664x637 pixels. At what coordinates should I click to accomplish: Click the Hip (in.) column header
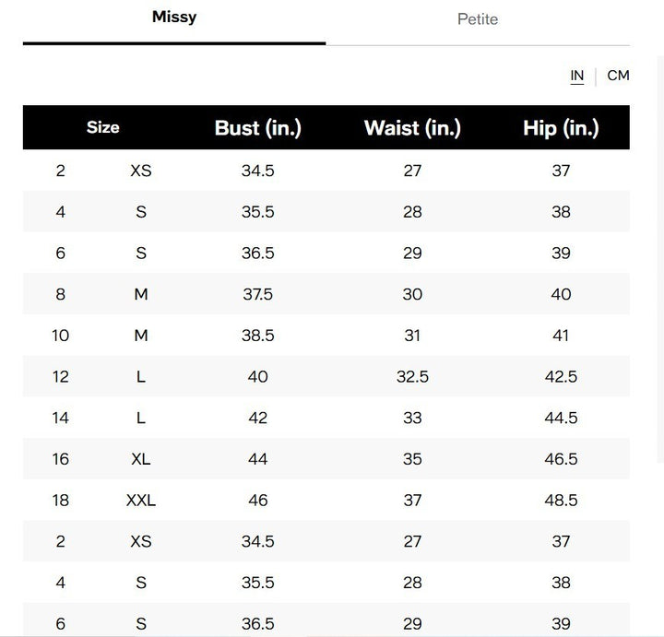pyautogui.click(x=561, y=128)
